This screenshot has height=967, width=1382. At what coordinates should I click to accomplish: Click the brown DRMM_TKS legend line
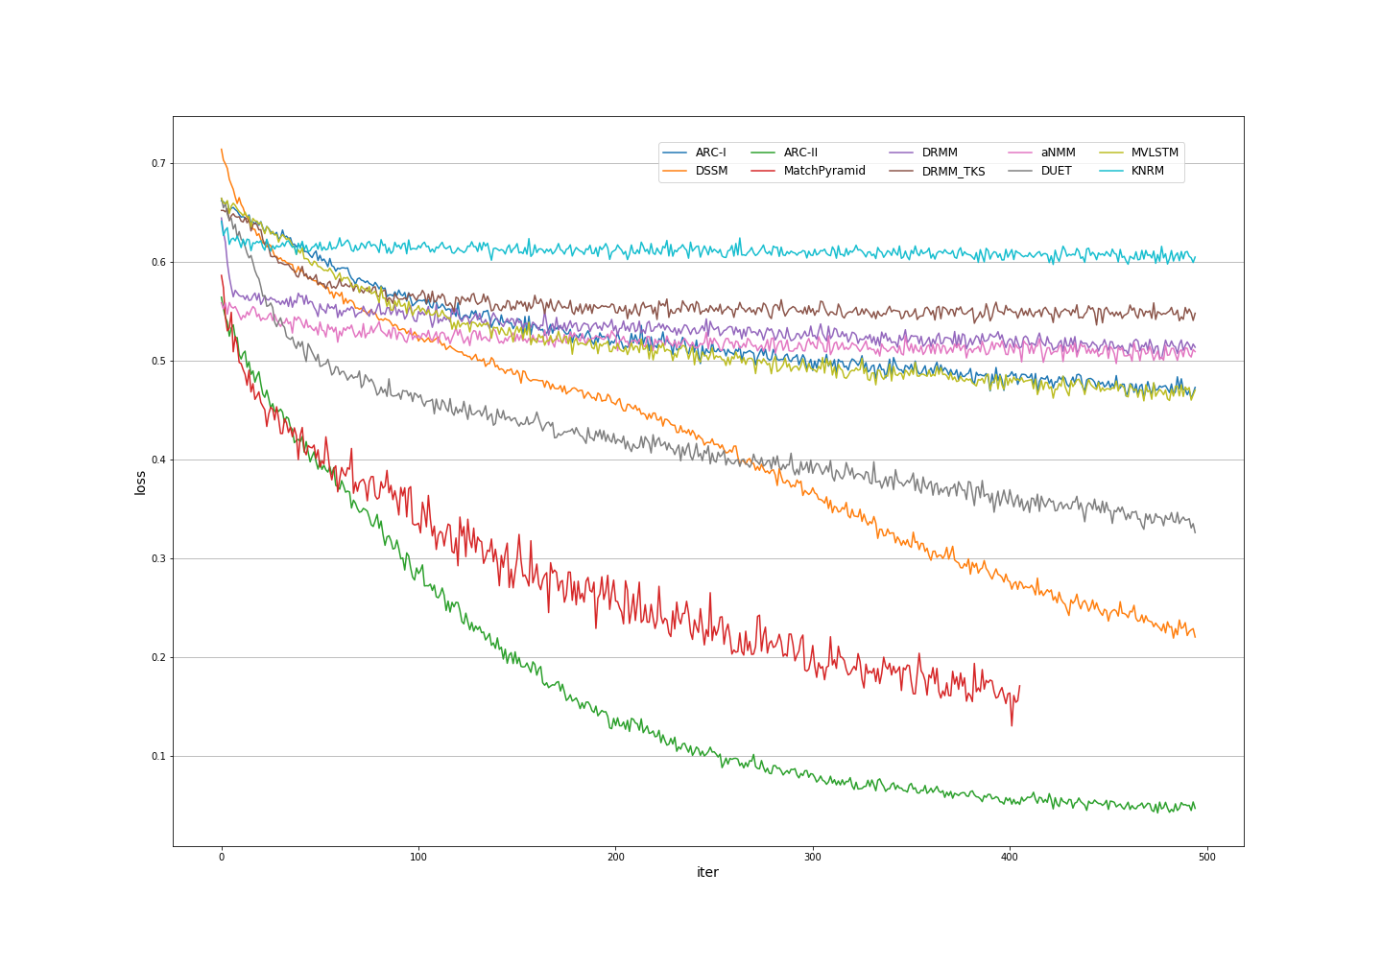902,171
